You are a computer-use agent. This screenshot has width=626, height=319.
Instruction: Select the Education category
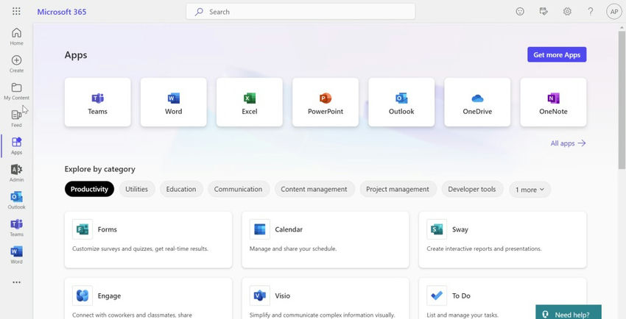tap(181, 189)
